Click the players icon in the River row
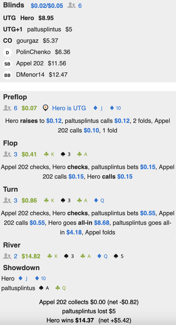The image size is (176, 325). 7,256
